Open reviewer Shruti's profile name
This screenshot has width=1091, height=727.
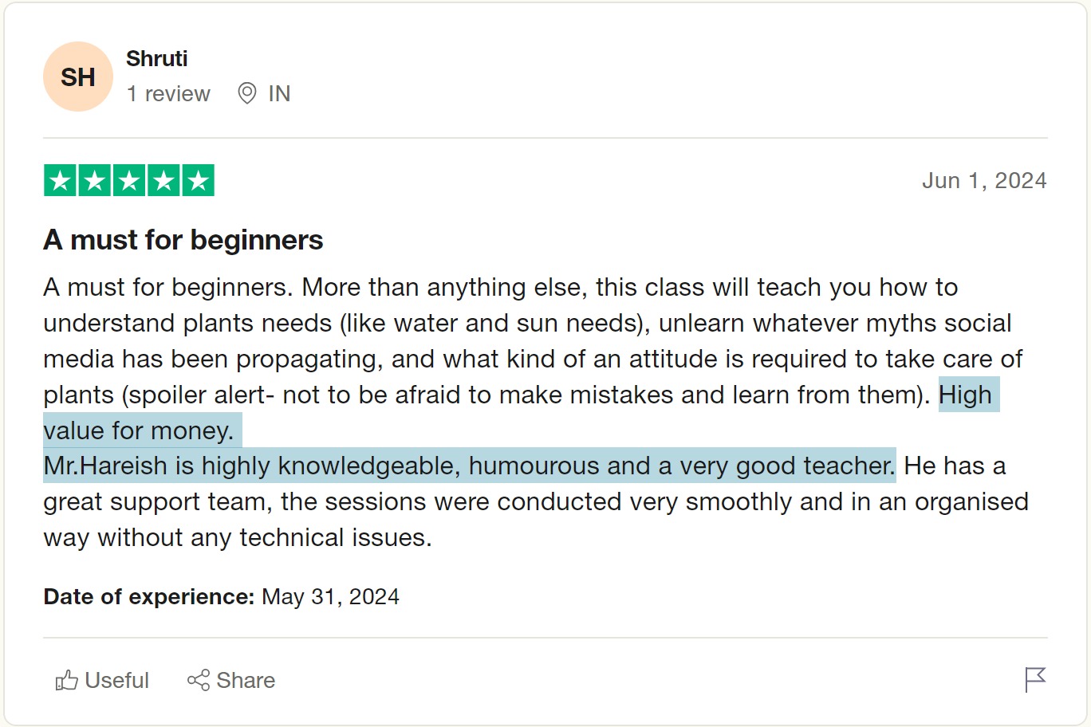click(x=156, y=58)
